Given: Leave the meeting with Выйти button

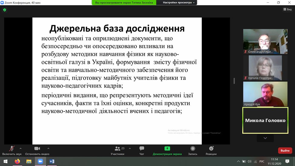Looking at the screenshot, I should tap(285, 151).
